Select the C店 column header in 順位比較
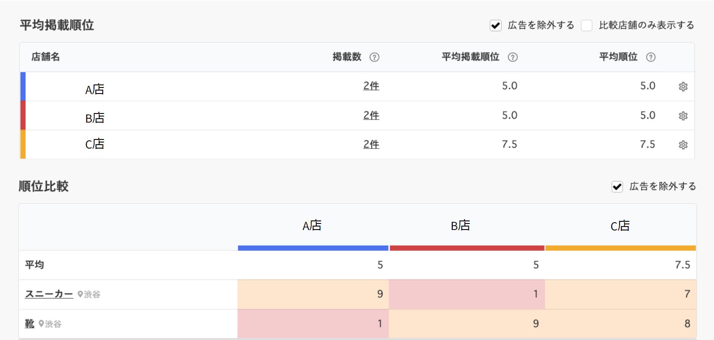Image resolution: width=714 pixels, height=340 pixels. pos(620,226)
